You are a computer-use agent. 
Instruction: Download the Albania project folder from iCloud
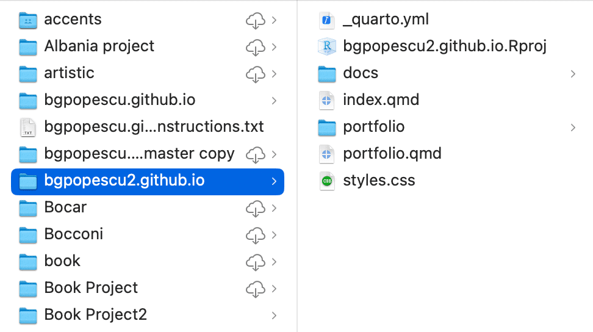pyautogui.click(x=255, y=47)
